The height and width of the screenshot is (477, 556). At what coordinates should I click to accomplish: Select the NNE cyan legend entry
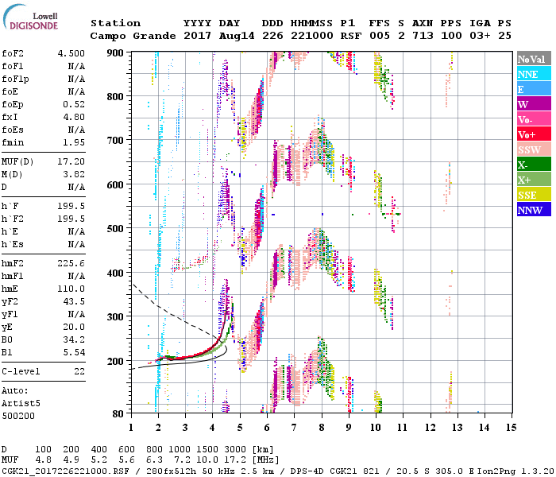click(533, 74)
